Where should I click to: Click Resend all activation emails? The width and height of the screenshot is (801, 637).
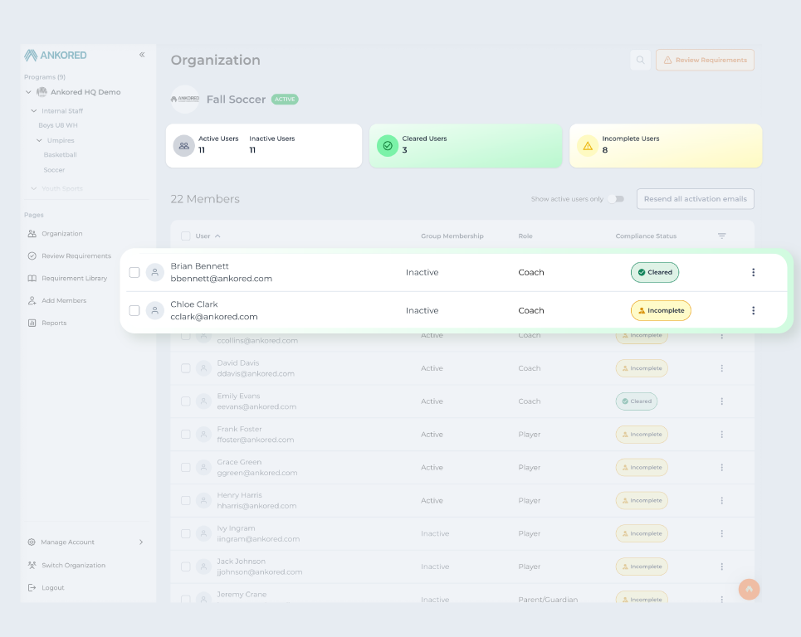(695, 199)
